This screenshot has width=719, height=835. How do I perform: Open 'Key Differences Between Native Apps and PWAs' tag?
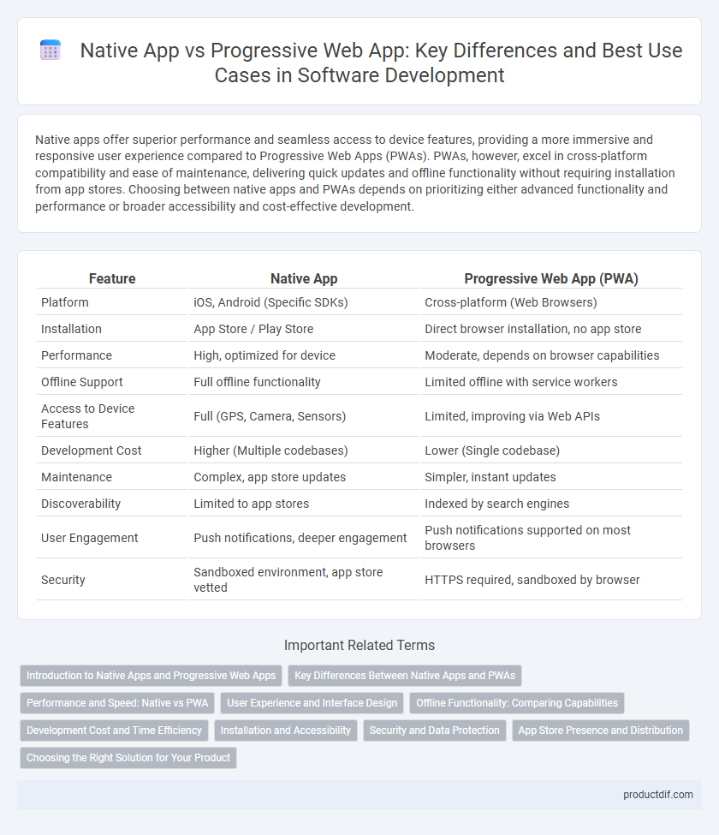(x=405, y=675)
